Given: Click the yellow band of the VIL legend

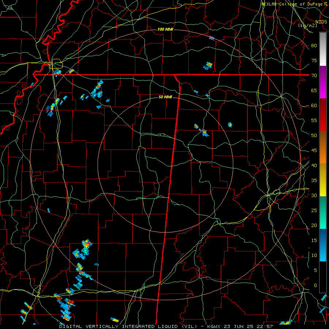Looking at the screenshot, I should (x=323, y=180).
